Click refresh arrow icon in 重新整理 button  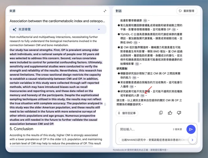click(x=180, y=11)
